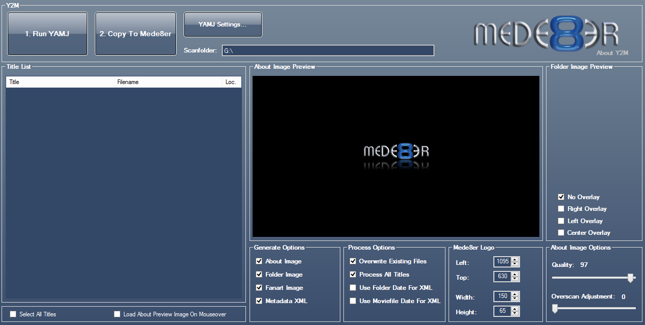Viewport: 645px width, 325px height.
Task: Click the Scanfolder path input field
Action: (328, 50)
